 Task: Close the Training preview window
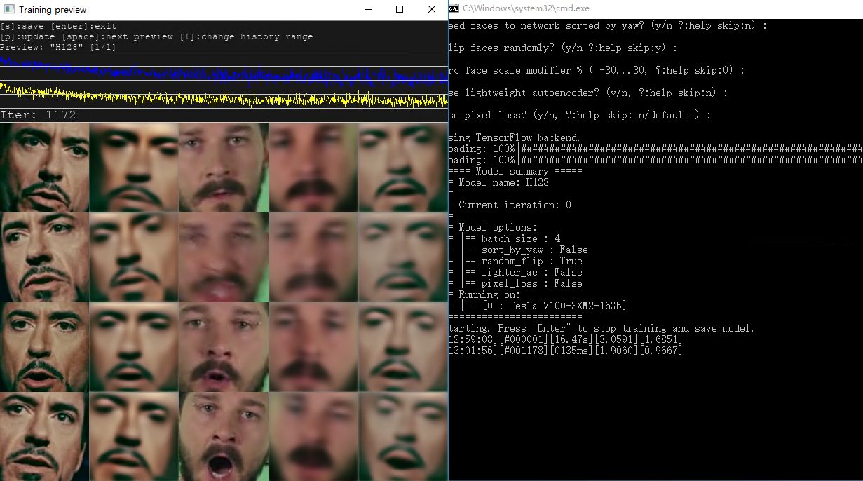432,9
